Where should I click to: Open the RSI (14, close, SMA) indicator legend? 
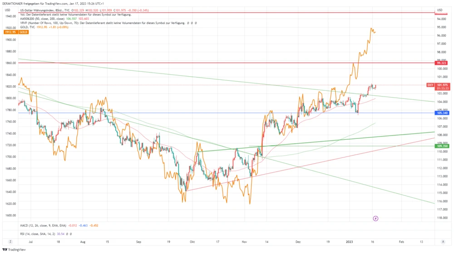[46, 234]
